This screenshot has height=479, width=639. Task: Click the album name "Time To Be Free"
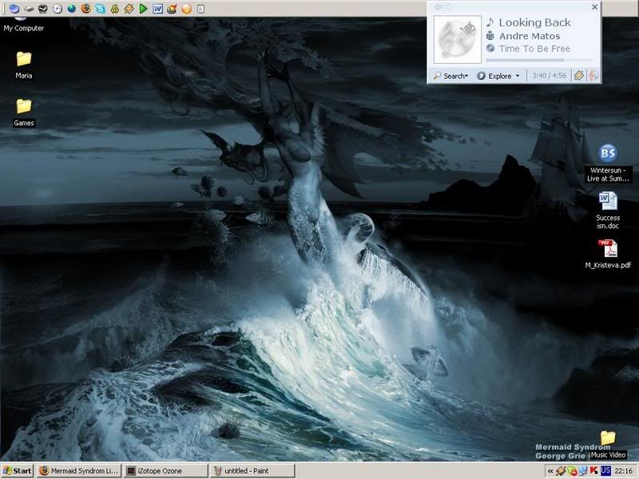534,49
